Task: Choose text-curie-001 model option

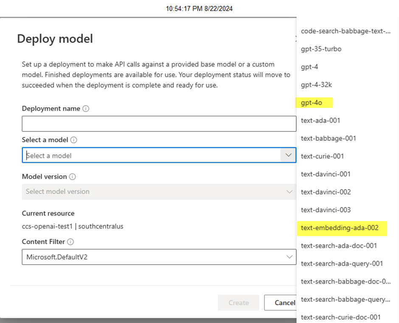Action: click(323, 156)
